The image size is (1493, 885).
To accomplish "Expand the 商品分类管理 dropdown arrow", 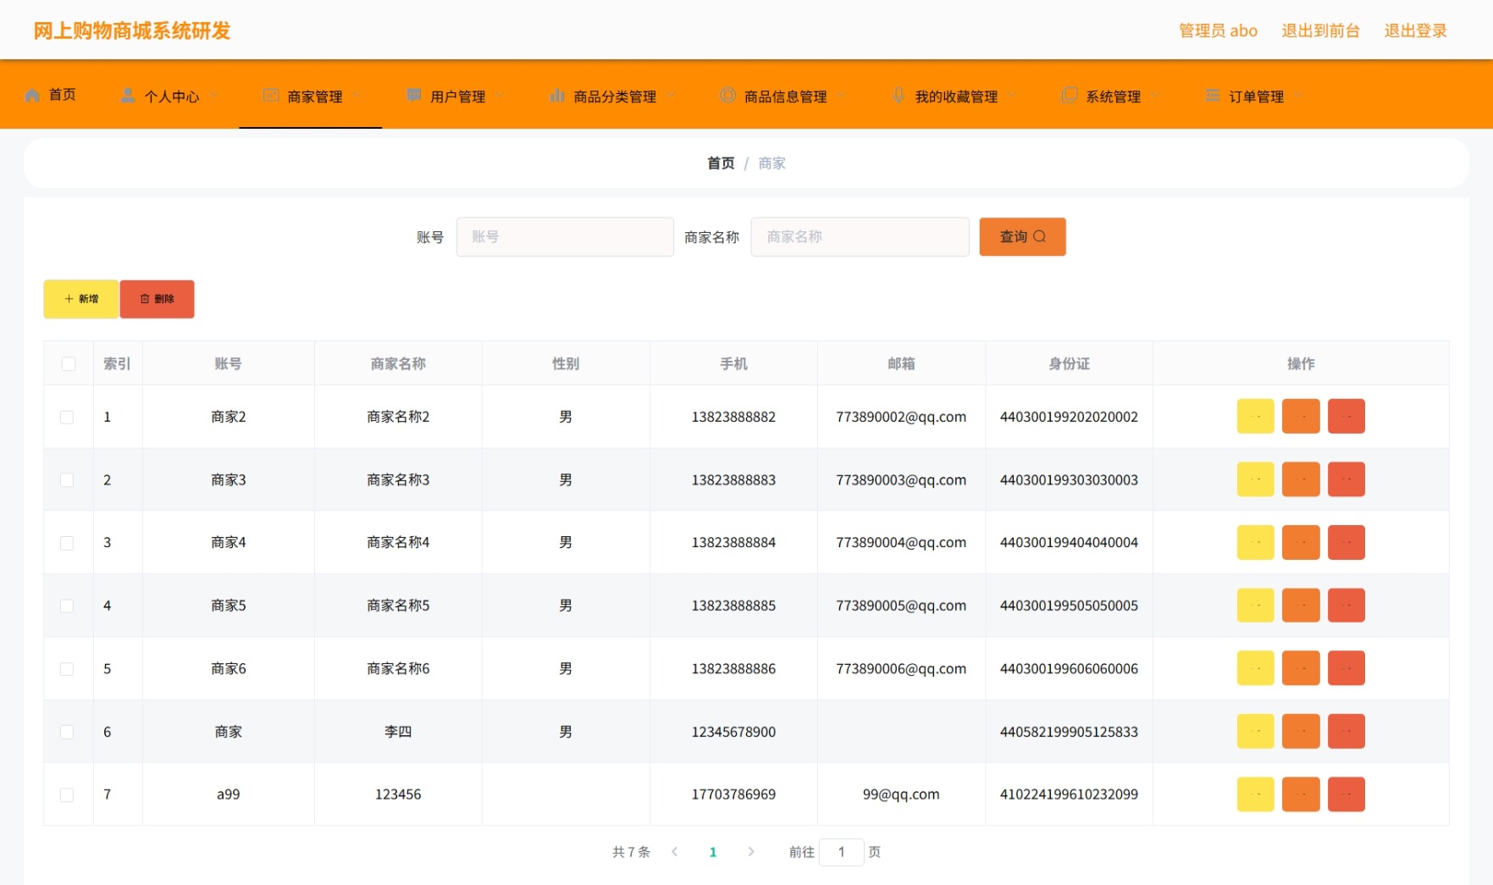I will (671, 95).
